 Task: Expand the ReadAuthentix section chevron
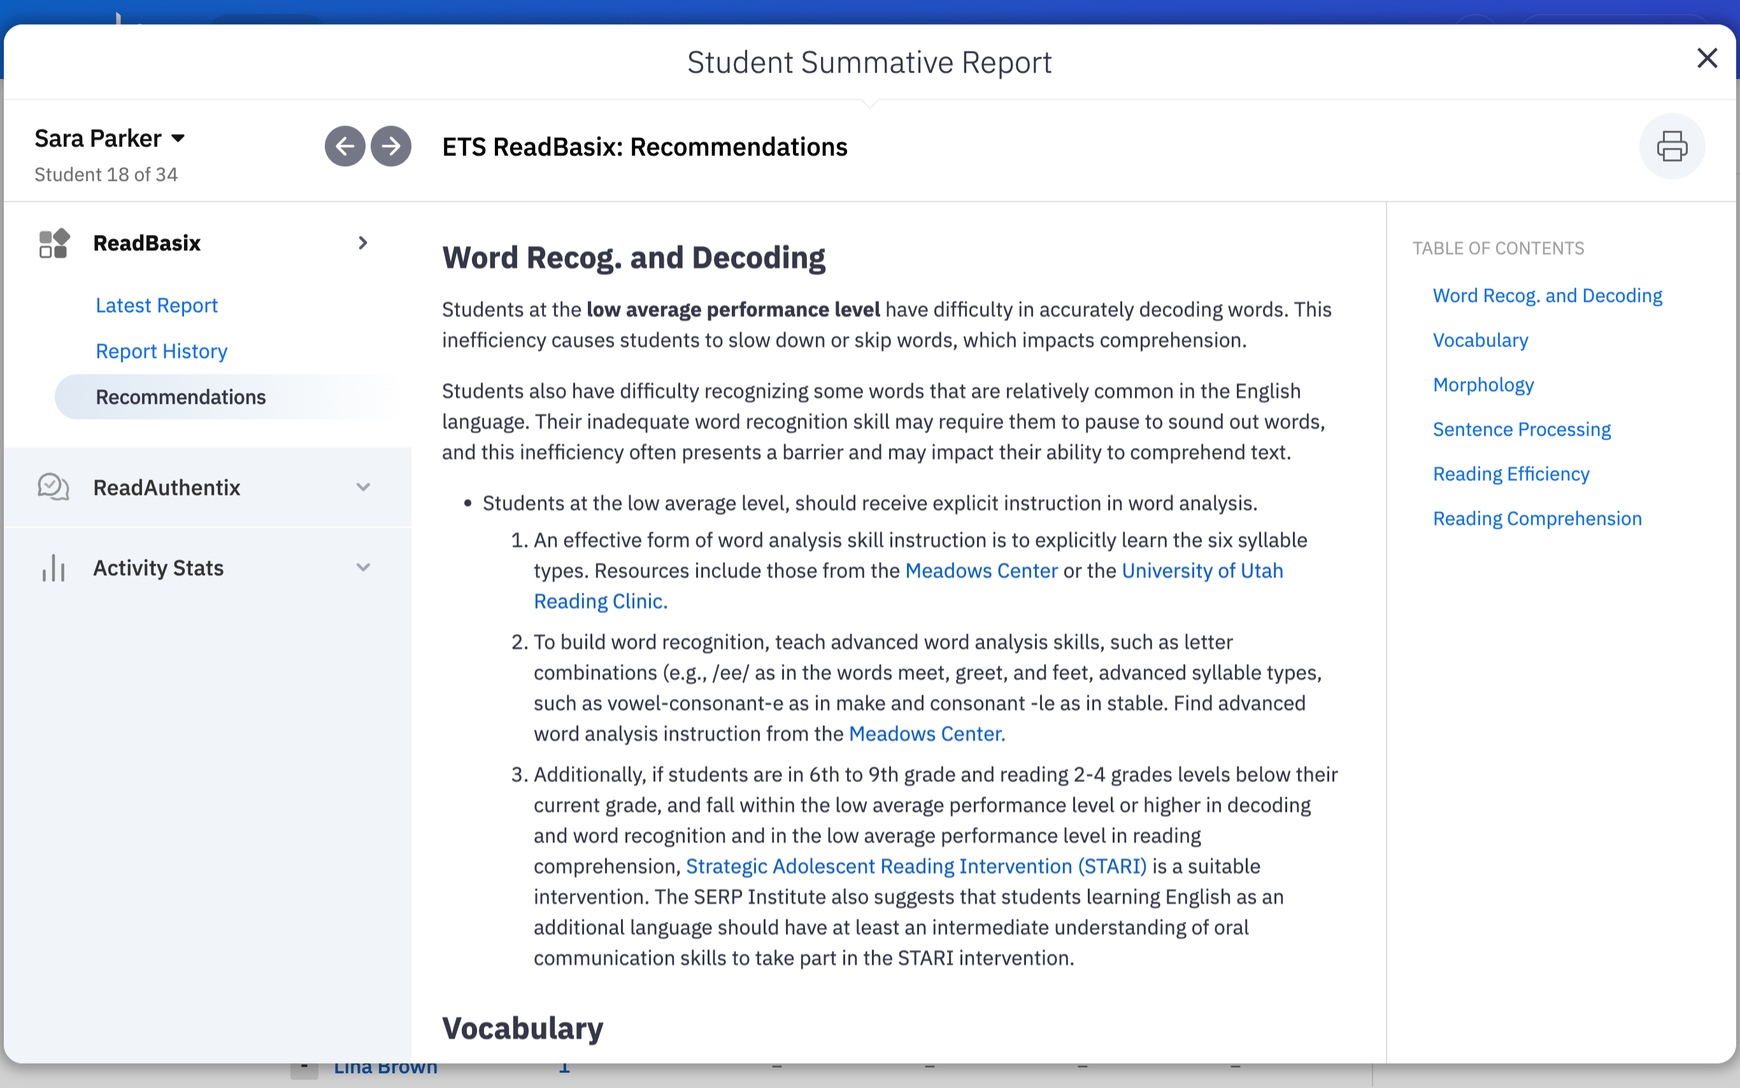[x=363, y=487]
